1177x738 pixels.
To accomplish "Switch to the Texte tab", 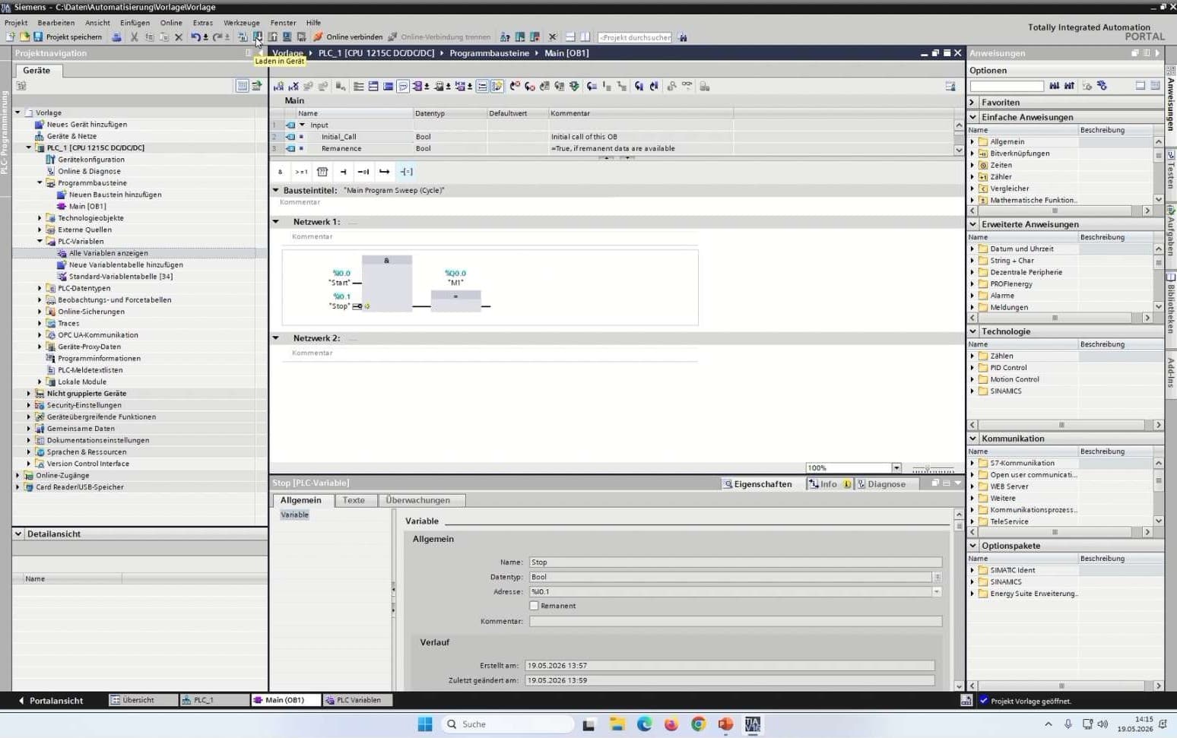I will 354,500.
